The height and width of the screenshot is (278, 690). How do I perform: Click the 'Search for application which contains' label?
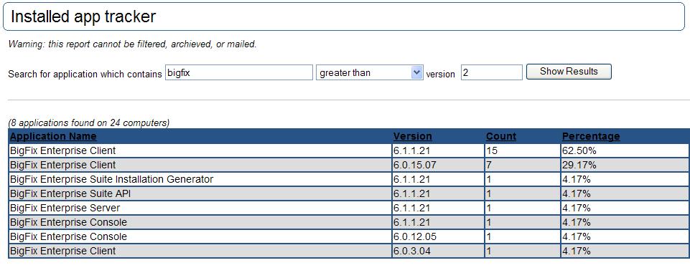point(85,74)
